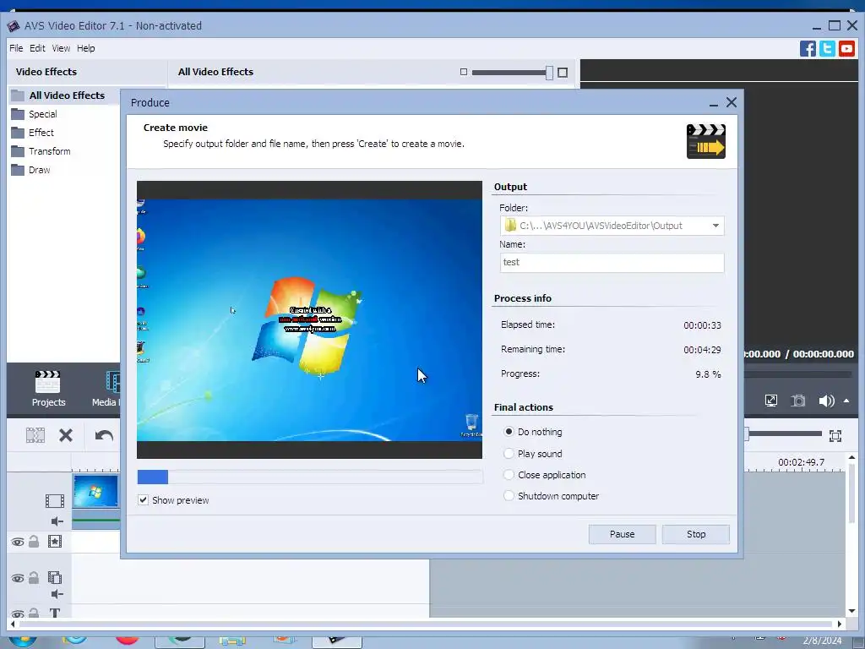Select the video clip thumbnail on timeline

95,491
